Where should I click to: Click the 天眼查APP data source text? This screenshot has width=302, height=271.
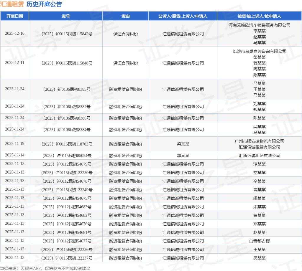[31, 268]
